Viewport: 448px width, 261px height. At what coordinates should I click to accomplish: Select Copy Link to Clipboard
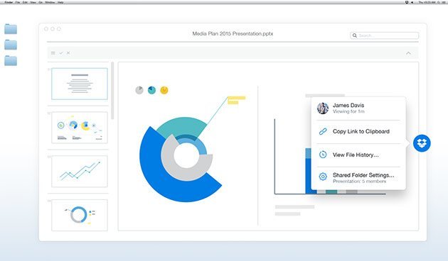click(361, 131)
